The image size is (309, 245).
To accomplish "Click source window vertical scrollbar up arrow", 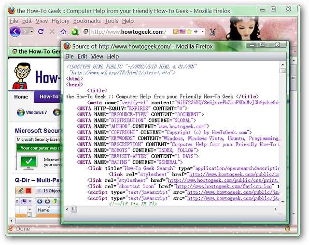I will [x=283, y=65].
